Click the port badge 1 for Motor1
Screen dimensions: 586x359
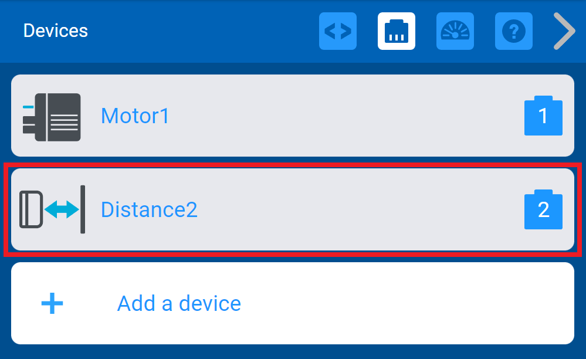coord(543,116)
